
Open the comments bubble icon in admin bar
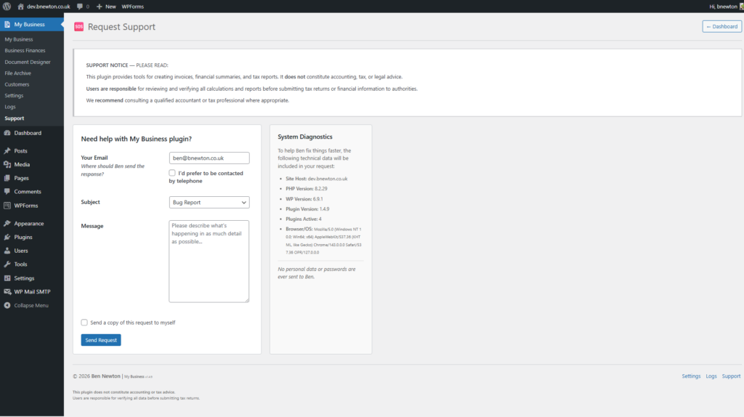click(x=80, y=6)
